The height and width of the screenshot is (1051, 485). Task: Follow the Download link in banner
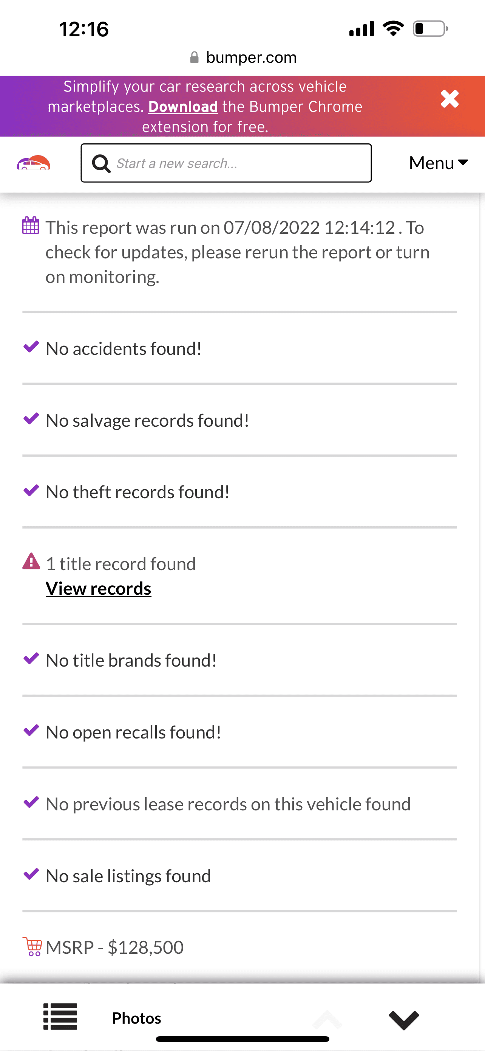pyautogui.click(x=183, y=106)
